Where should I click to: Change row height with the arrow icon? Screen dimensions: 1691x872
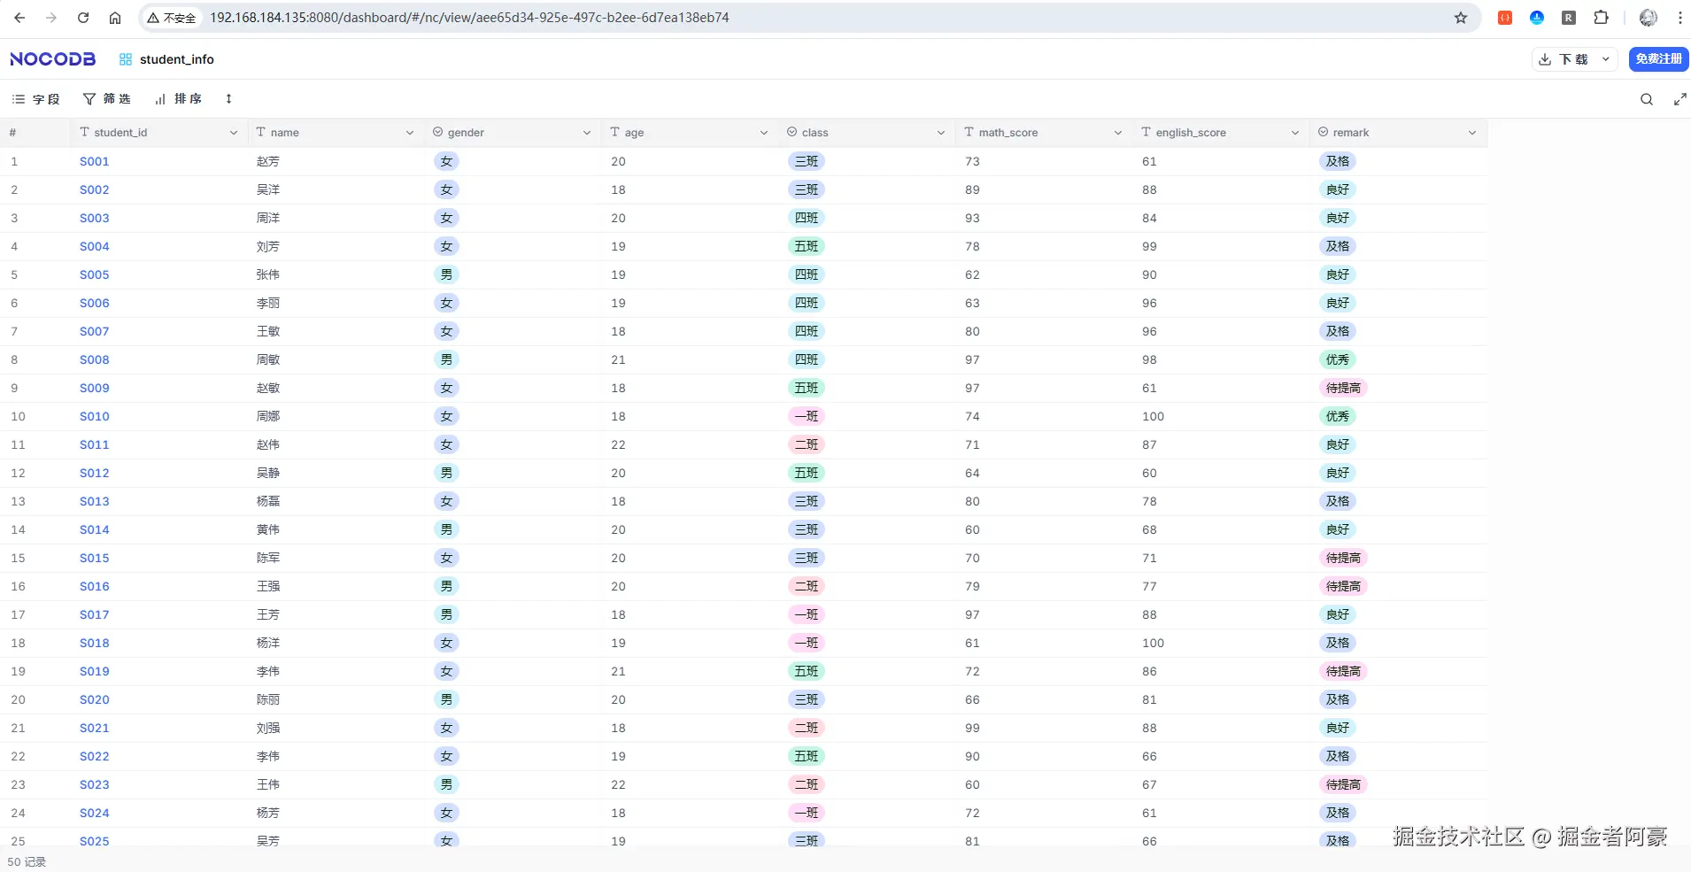click(228, 99)
